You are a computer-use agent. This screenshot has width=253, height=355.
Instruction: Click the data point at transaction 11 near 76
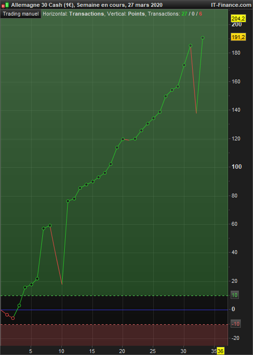coord(68,201)
